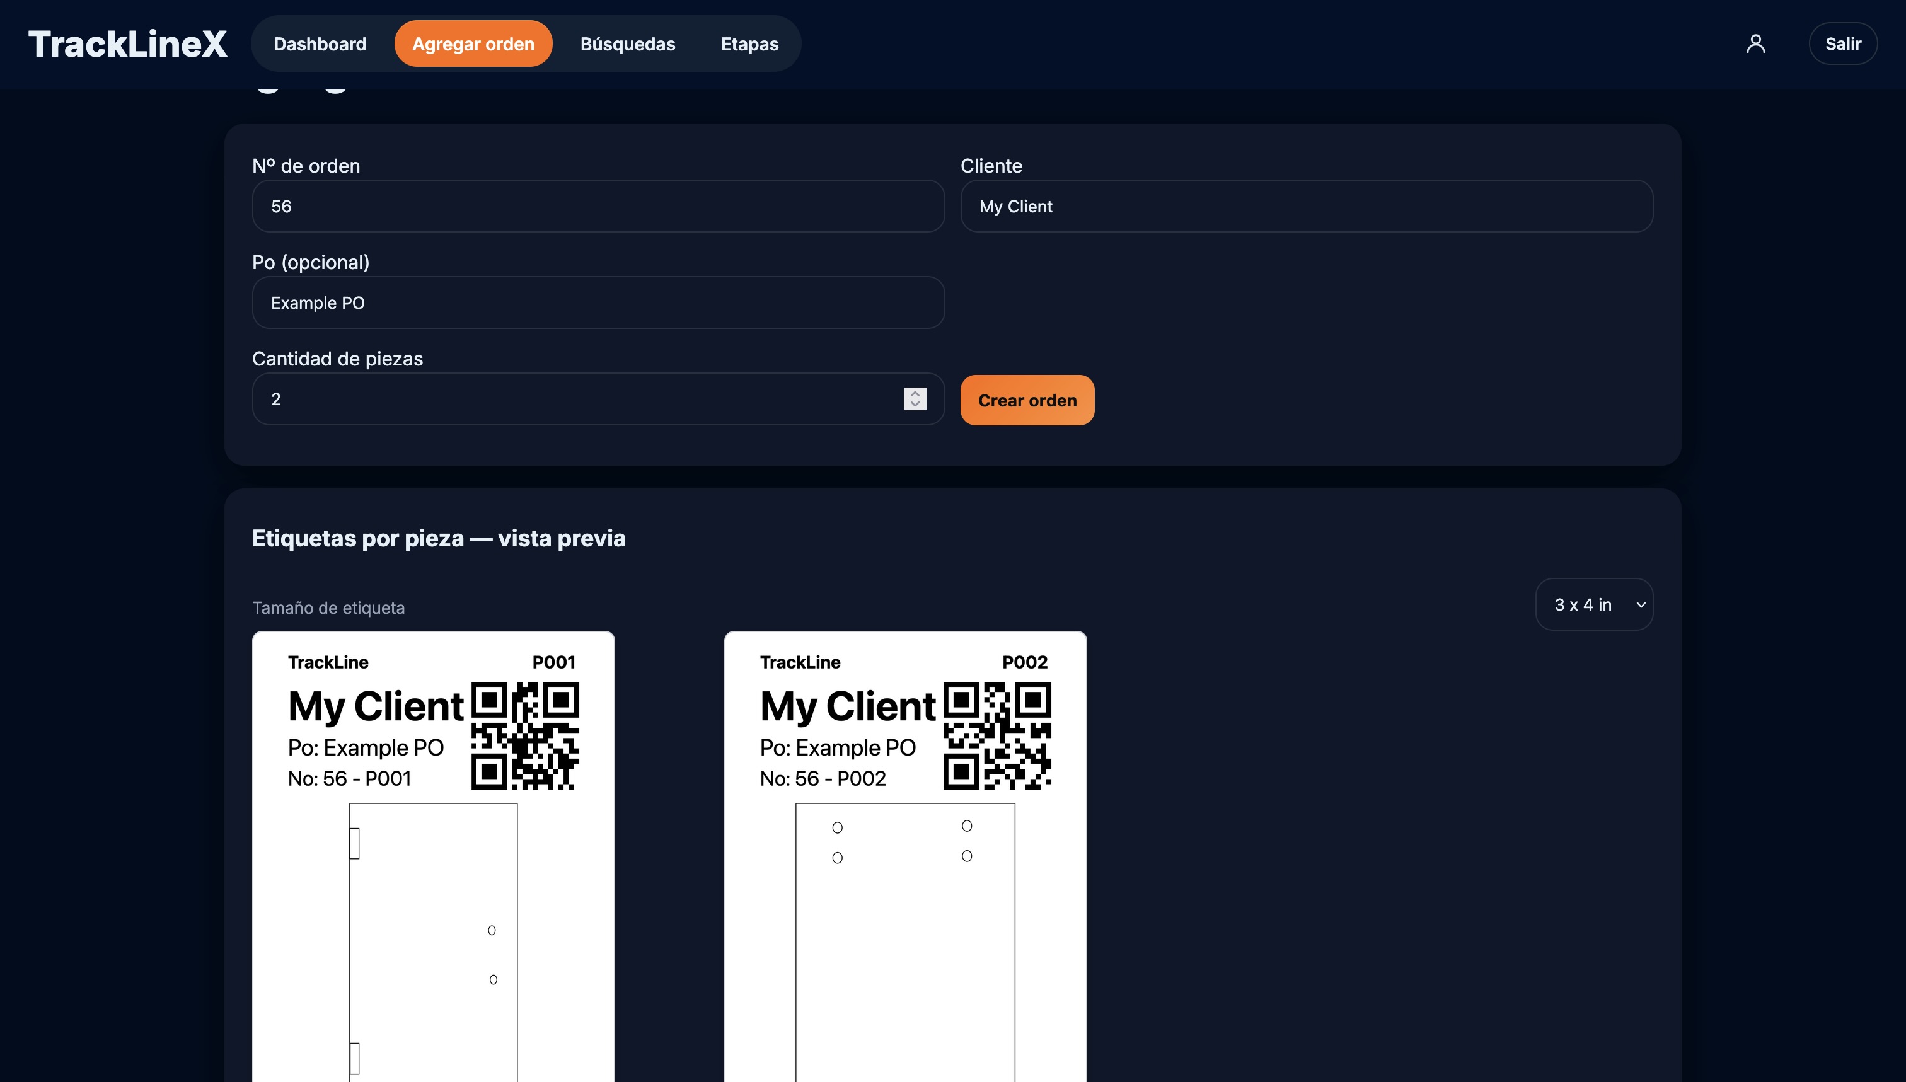Select the P001 label preview card
Image resolution: width=1906 pixels, height=1082 pixels.
point(433,856)
